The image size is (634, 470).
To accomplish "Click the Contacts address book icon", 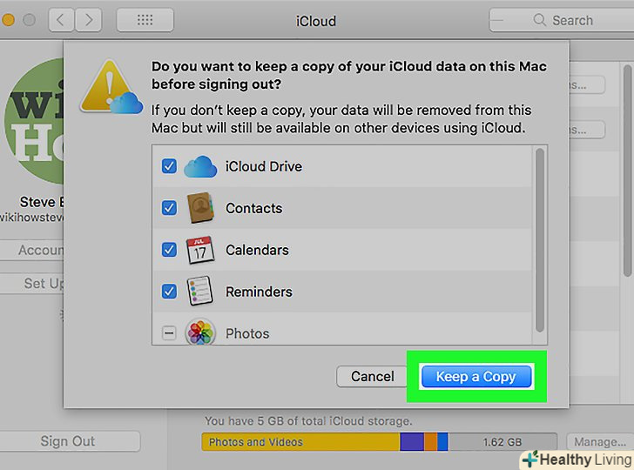I will pyautogui.click(x=200, y=208).
